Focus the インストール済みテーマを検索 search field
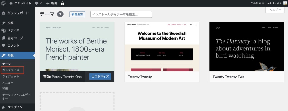This screenshot has height=111, width=288. tap(121, 15)
